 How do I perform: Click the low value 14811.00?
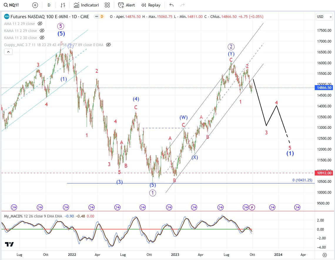pos(195,17)
